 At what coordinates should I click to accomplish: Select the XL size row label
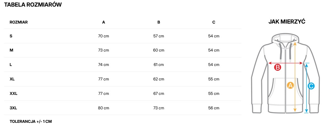pos(12,79)
